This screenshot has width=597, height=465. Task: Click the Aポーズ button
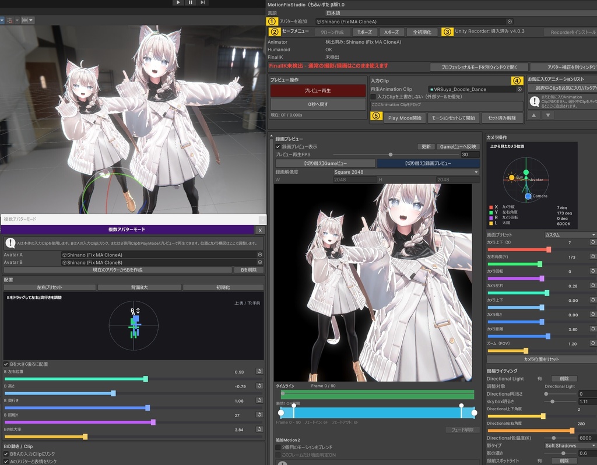click(392, 33)
